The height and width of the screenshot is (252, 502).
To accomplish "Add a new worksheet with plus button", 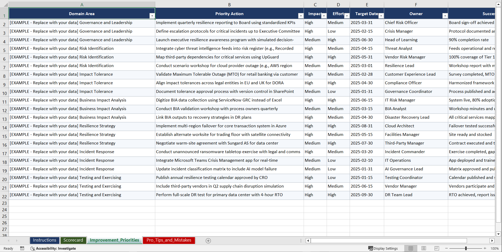I will (208, 241).
